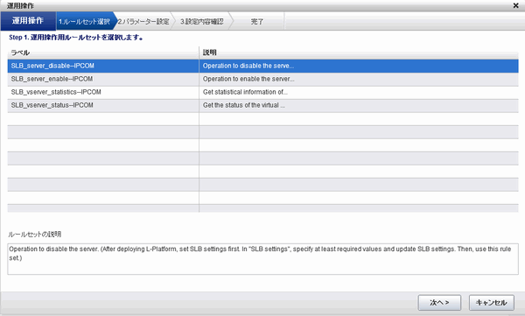Select SLB_server_disable--IPCOM rule set row
This screenshot has width=525, height=316.
(262, 66)
